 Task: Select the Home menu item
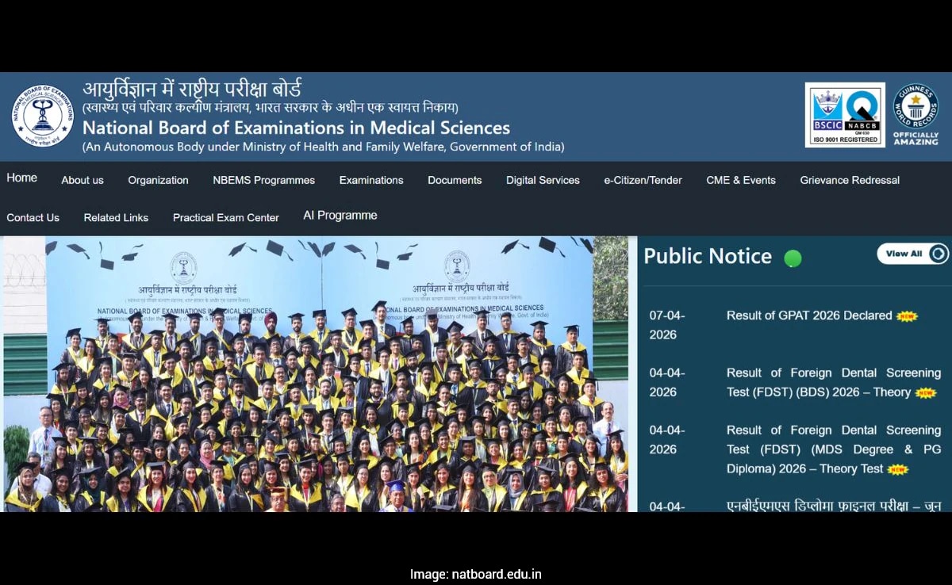pyautogui.click(x=22, y=178)
